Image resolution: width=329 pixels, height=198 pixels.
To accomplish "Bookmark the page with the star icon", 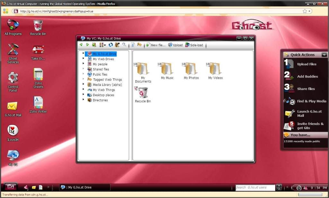I will pos(305,11).
